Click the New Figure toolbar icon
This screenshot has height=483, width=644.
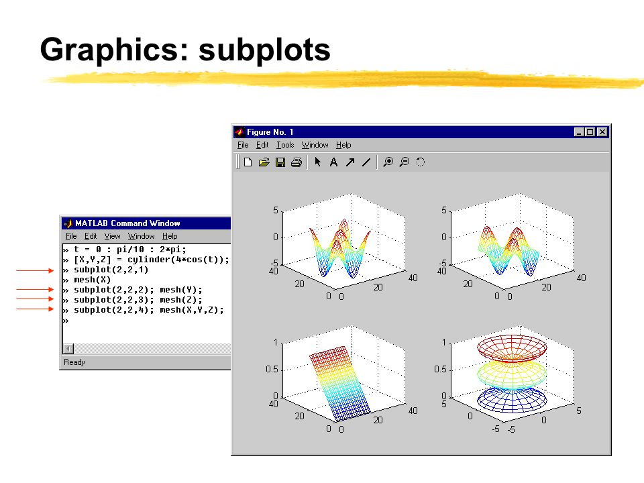pos(248,162)
